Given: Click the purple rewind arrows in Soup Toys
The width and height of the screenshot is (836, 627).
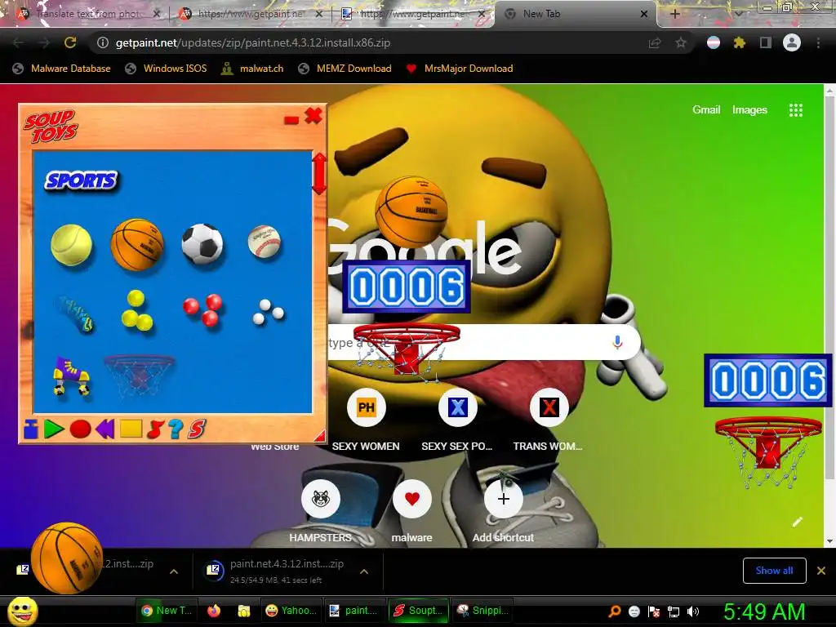Looking at the screenshot, I should pyautogui.click(x=105, y=429).
